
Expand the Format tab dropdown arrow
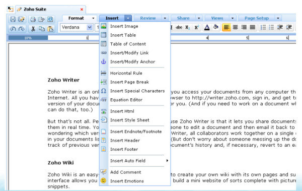[93, 18]
